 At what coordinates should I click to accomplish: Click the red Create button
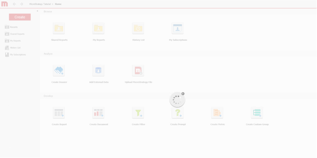[20, 17]
